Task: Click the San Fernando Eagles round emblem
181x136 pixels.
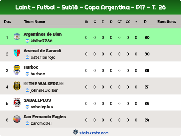Action: coord(17,119)
